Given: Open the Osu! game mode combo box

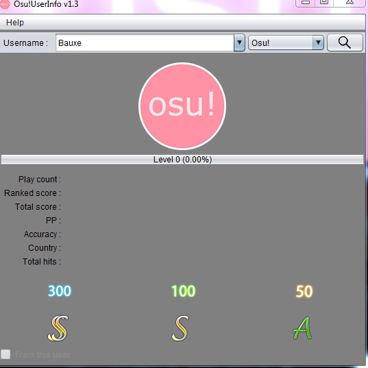Looking at the screenshot, I should coord(286,42).
